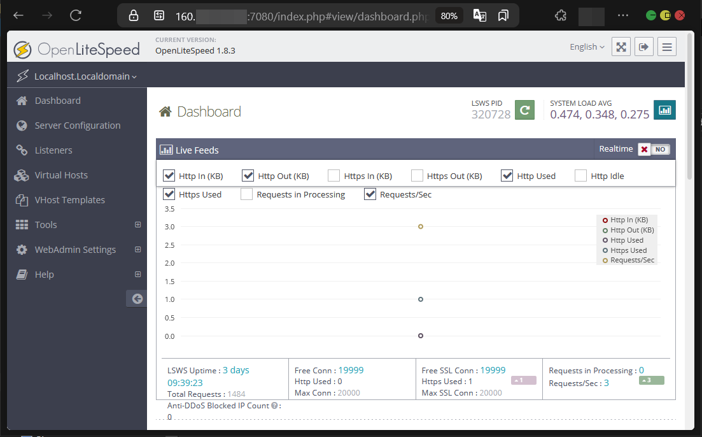702x437 pixels.
Task: Open the System Load Avg stats chart icon
Action: coord(664,110)
